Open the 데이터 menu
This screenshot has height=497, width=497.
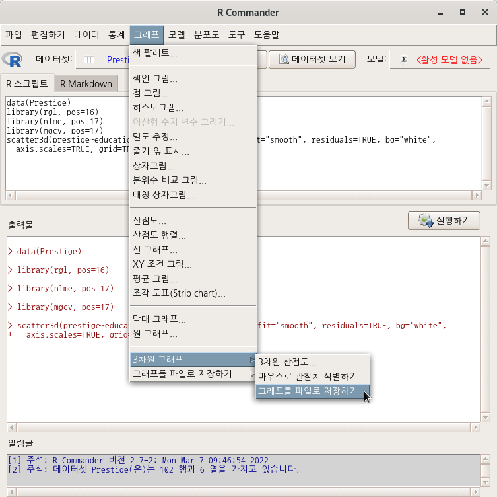[86, 34]
